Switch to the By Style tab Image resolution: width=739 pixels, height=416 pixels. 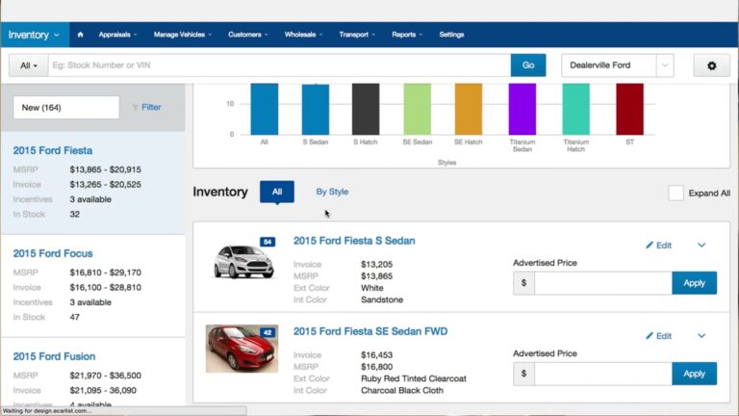[332, 192]
